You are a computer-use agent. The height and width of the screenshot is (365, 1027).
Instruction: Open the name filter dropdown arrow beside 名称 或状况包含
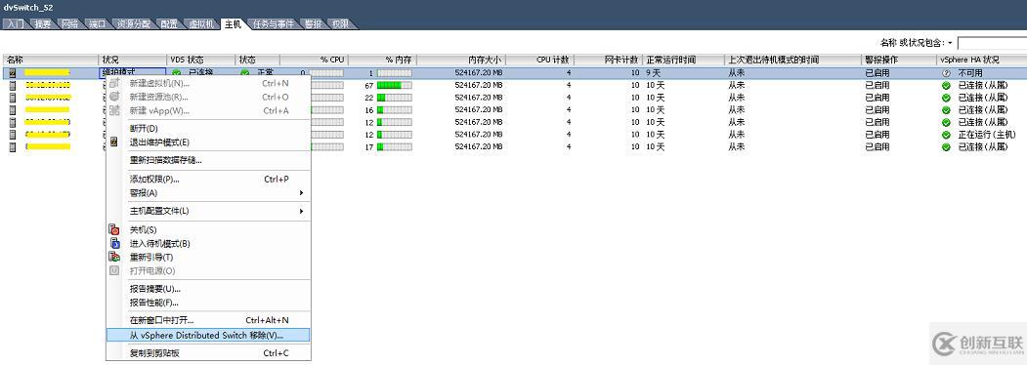tap(951, 43)
